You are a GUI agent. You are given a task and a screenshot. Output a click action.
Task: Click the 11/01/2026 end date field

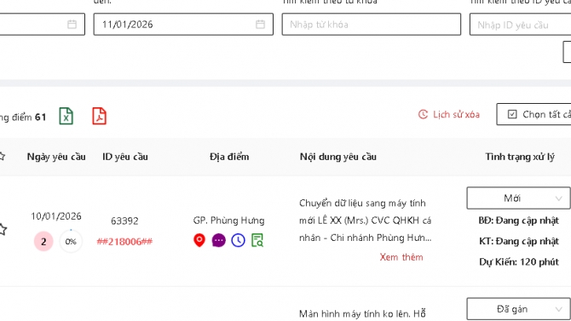point(183,25)
